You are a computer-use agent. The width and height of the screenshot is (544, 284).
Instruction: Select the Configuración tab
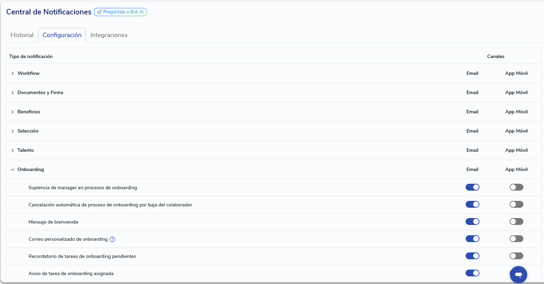point(62,35)
